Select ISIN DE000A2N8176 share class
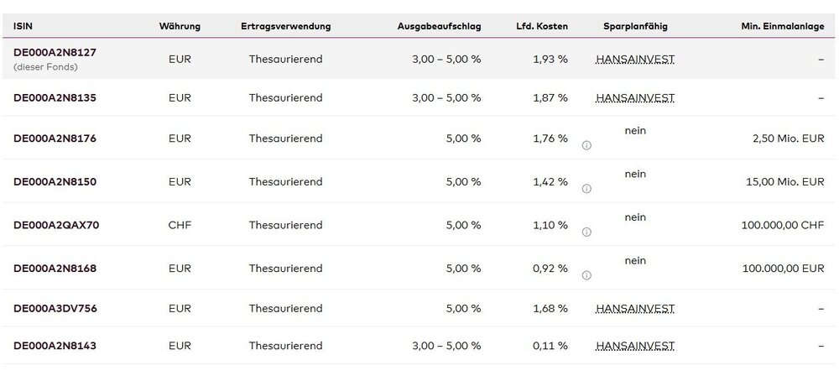This screenshot has height=376, width=839. (55, 138)
